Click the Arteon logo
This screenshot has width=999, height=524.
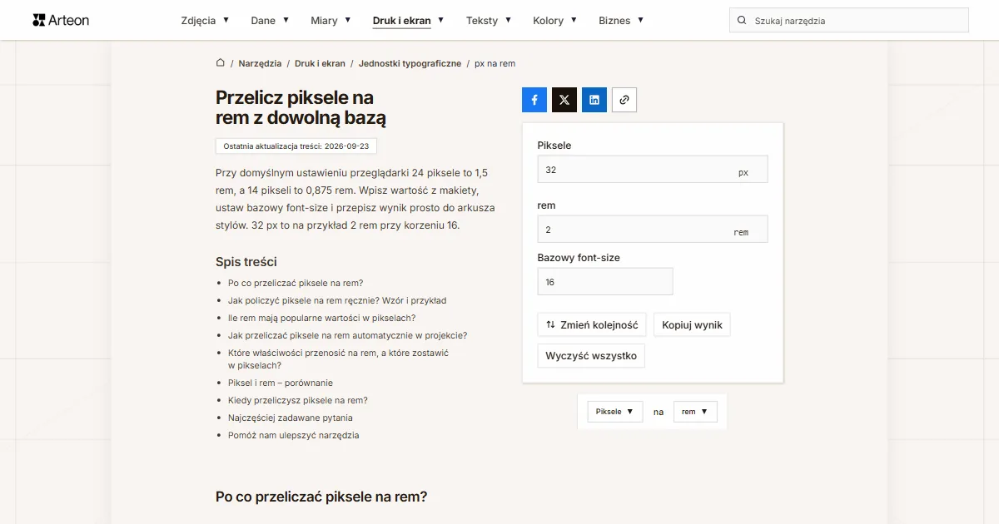[x=61, y=20]
